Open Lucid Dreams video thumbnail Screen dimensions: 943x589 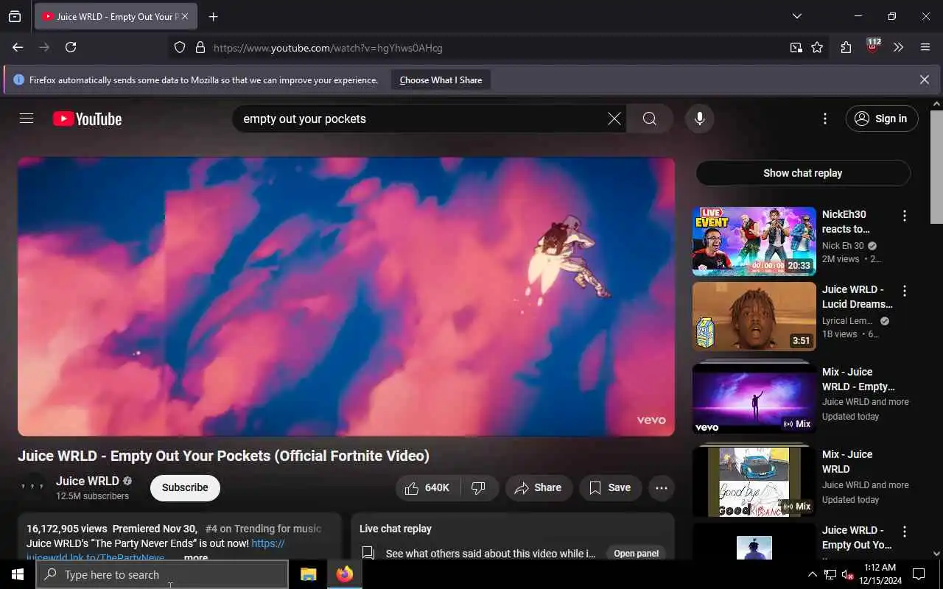tap(754, 317)
